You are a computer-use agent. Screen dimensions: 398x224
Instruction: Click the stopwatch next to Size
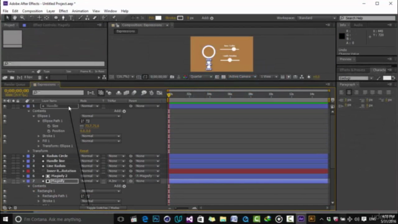49,126
